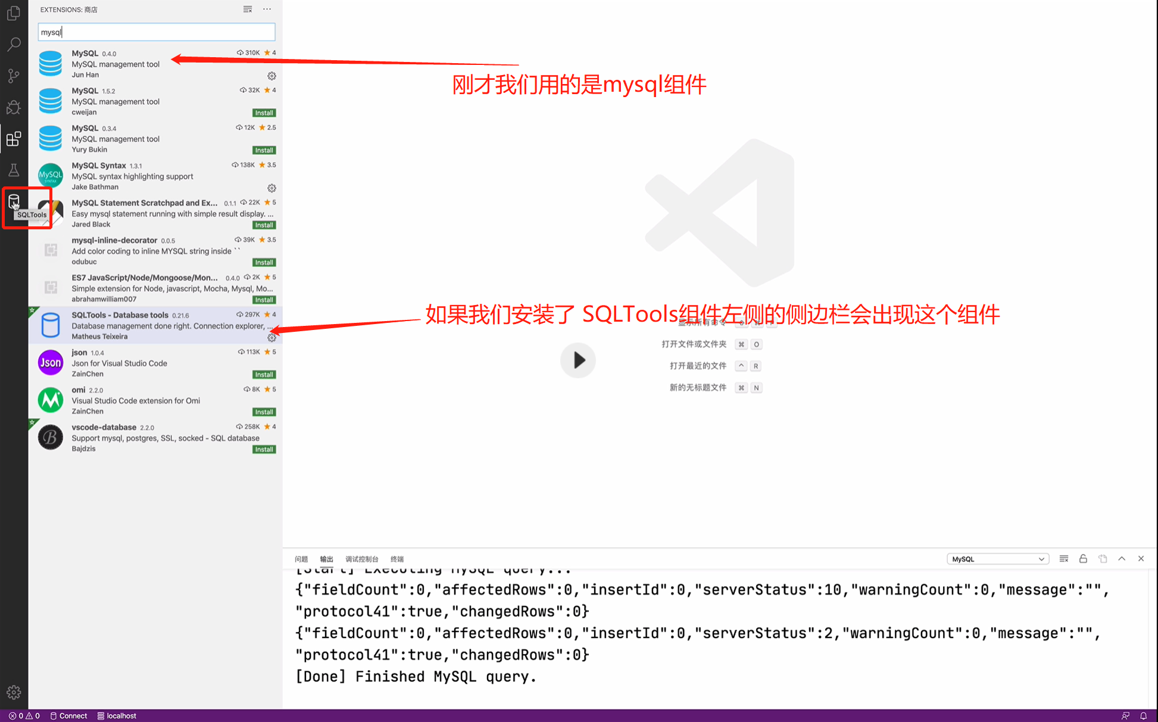Install MySQL Statement Scratchpad by Jared Black

(x=264, y=225)
